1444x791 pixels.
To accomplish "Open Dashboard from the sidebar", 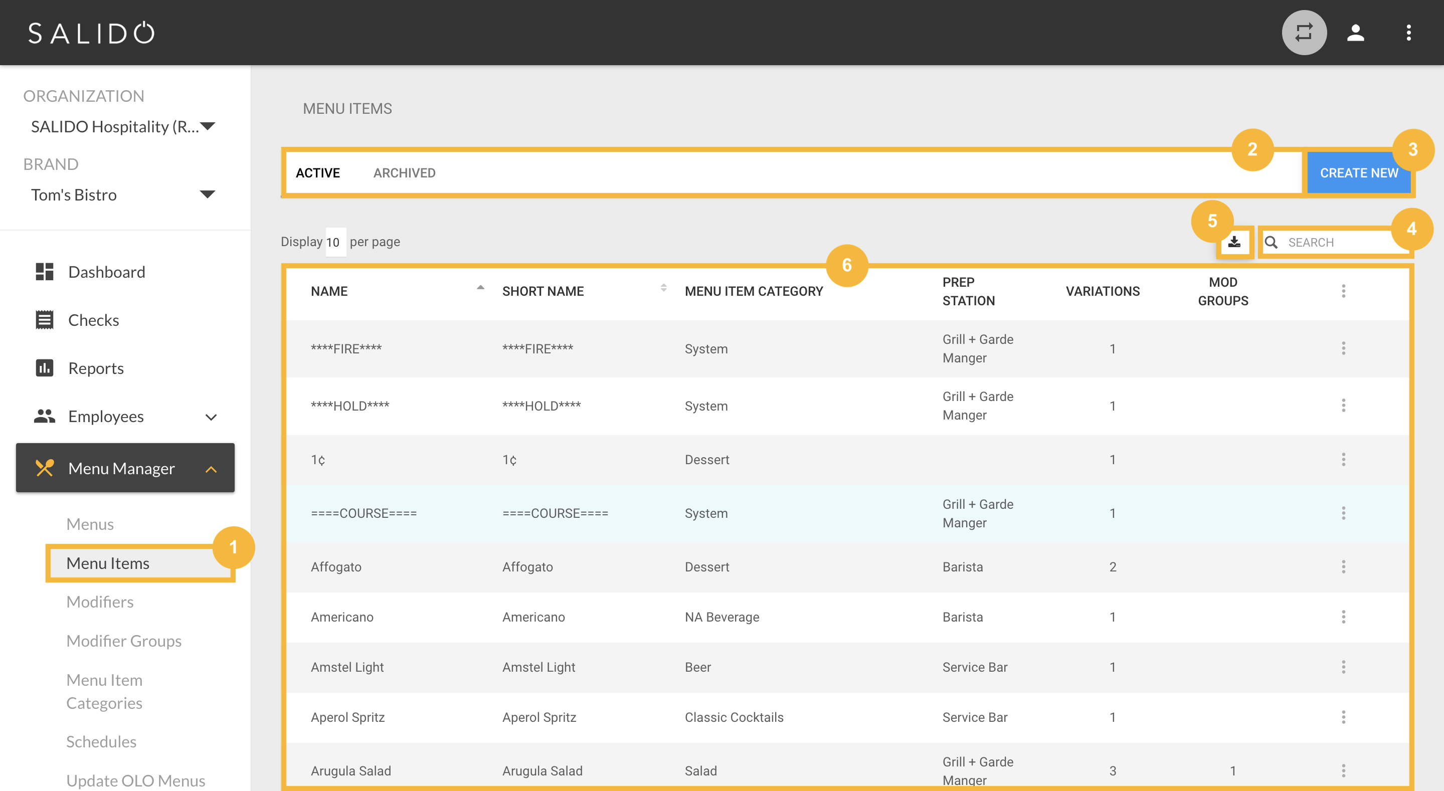I will [x=106, y=272].
